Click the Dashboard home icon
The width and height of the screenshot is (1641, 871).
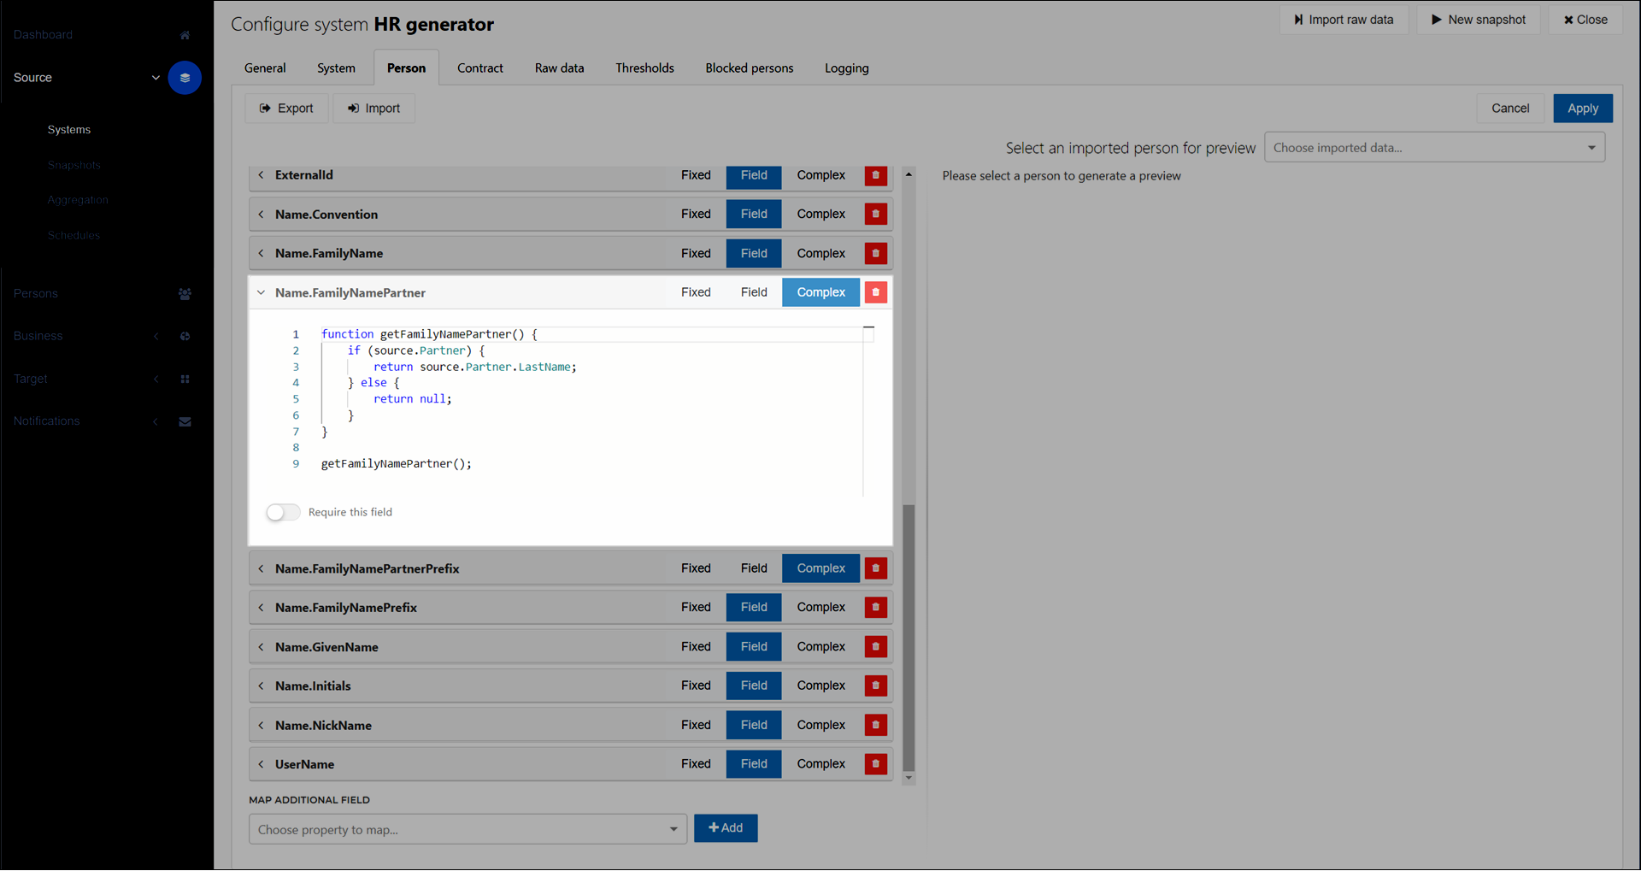pos(185,35)
